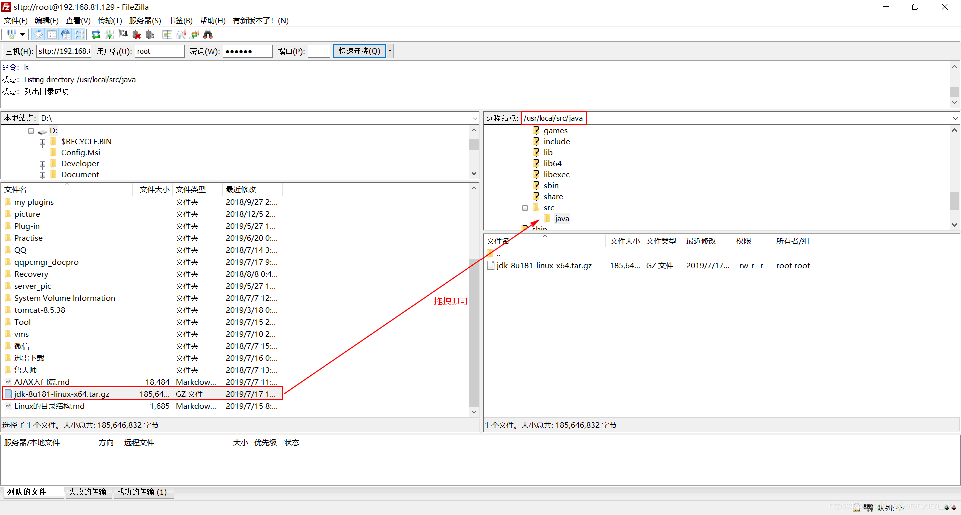
Task: Click folder icon of Recovery
Action: pos(8,274)
